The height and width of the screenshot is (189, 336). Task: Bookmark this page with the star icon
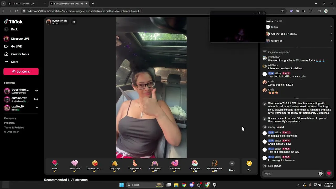click(282, 11)
